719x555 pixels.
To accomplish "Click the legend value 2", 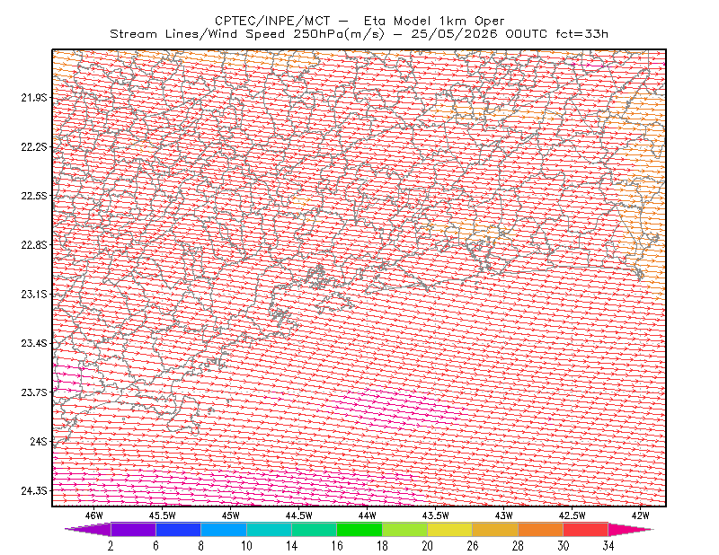I will coord(111,546).
